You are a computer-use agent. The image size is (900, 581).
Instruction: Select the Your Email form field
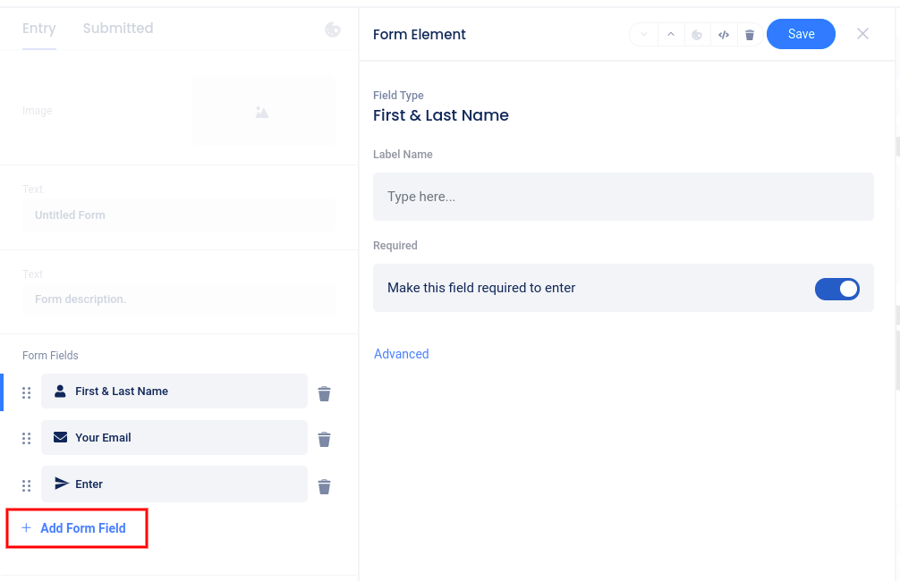[174, 438]
